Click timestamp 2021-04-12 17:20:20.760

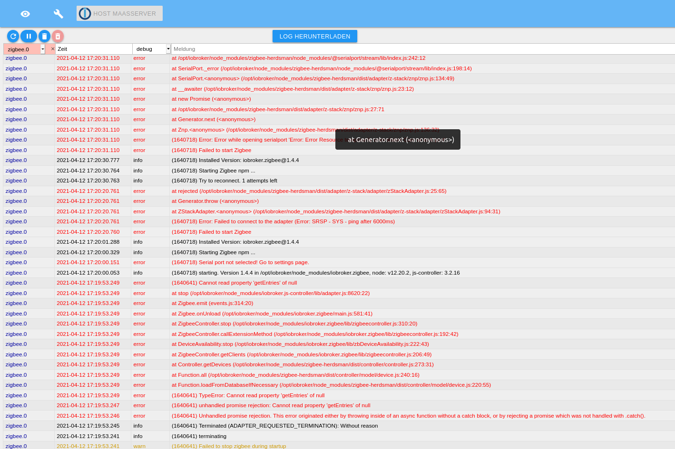point(88,232)
